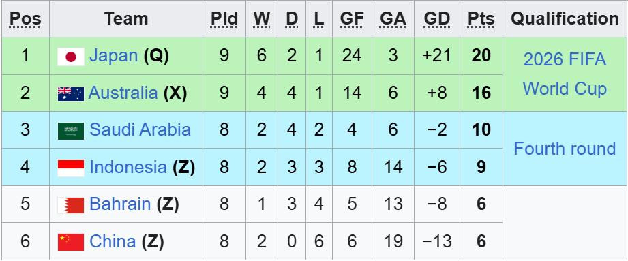This screenshot has width=628, height=261.
Task: Open the Bahrain team link
Action: pyautogui.click(x=120, y=204)
